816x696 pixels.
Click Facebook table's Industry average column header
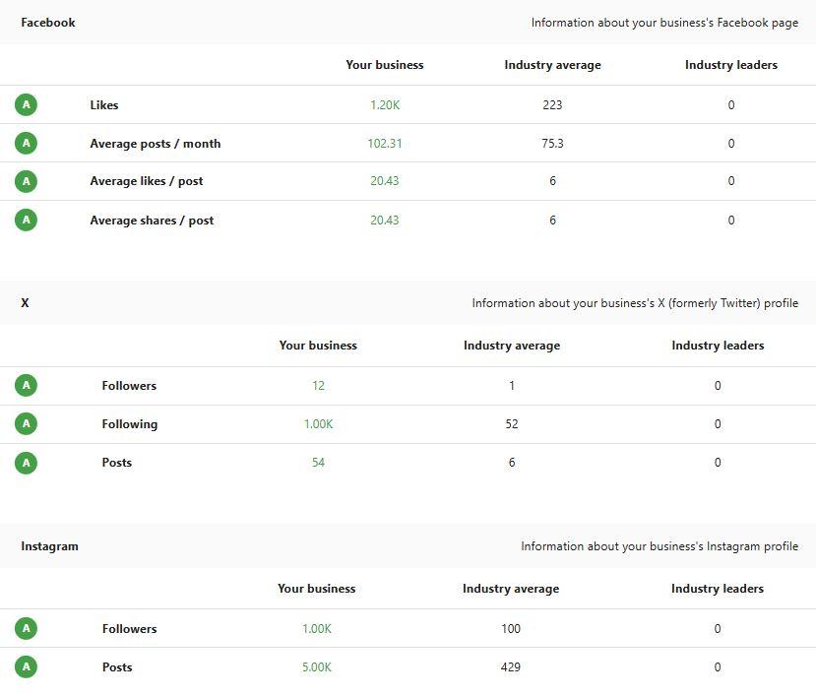(552, 65)
